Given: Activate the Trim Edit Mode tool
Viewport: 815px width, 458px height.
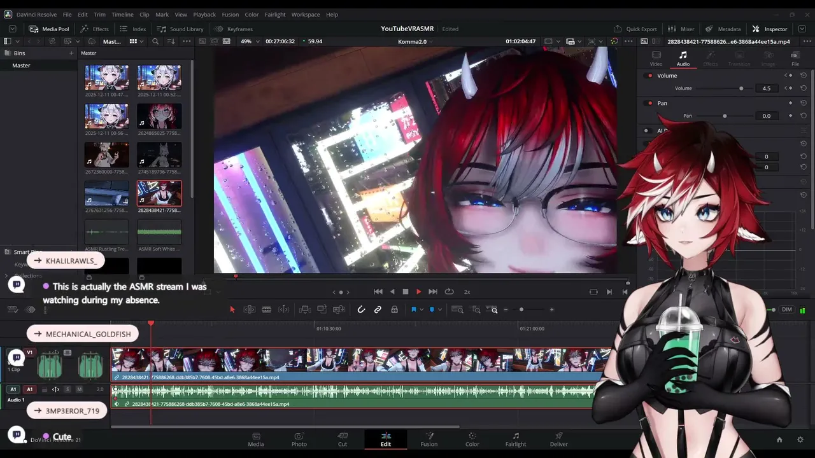Looking at the screenshot, I should [250, 310].
